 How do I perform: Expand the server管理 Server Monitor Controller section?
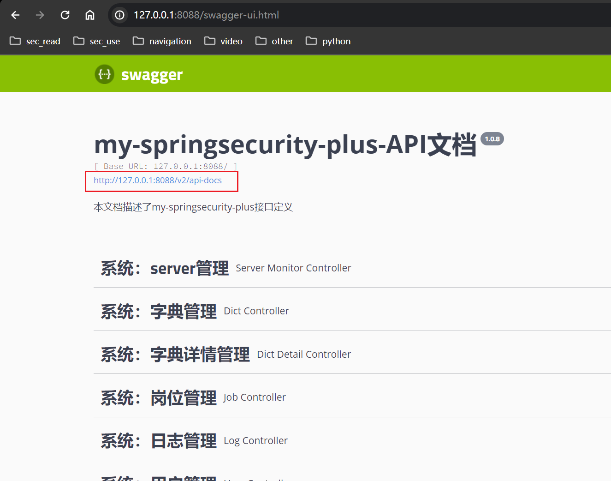[x=352, y=268]
